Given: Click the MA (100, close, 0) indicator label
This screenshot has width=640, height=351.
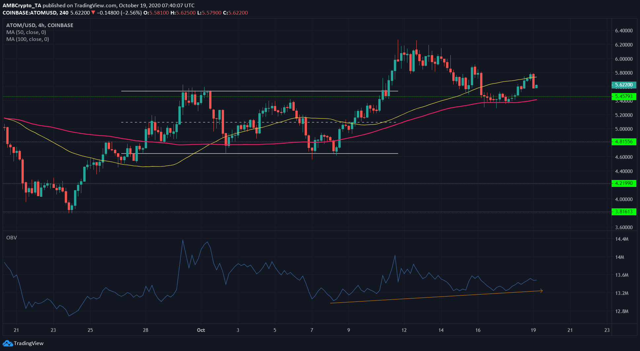Looking at the screenshot, I should [27, 39].
